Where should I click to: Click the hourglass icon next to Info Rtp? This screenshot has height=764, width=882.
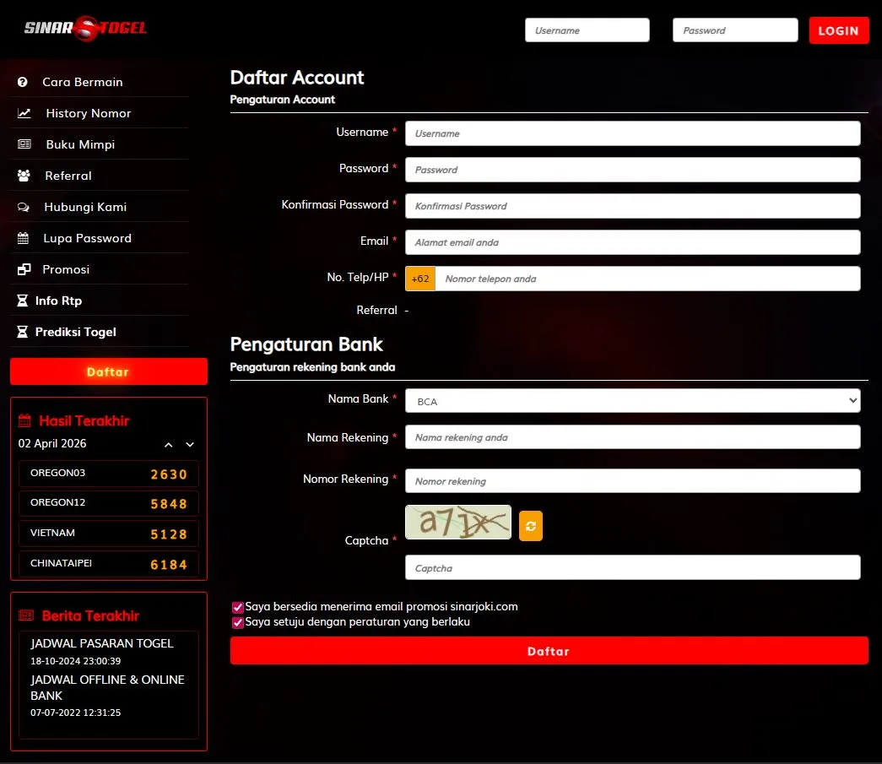[20, 300]
